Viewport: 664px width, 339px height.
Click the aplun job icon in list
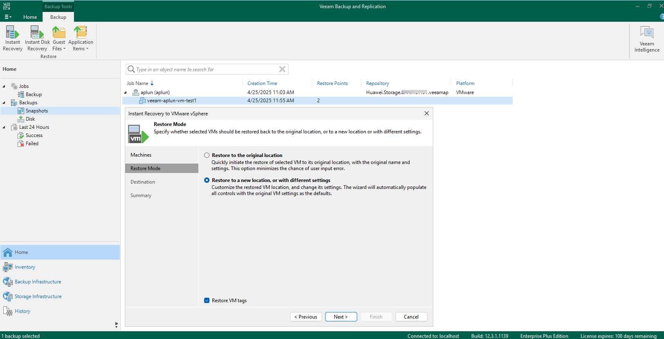coord(136,92)
